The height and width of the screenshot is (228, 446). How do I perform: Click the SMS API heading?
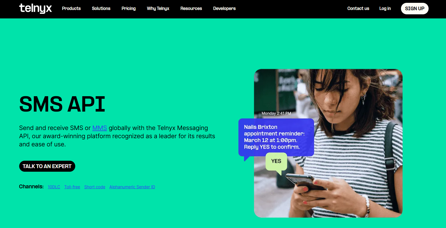[x=62, y=104]
